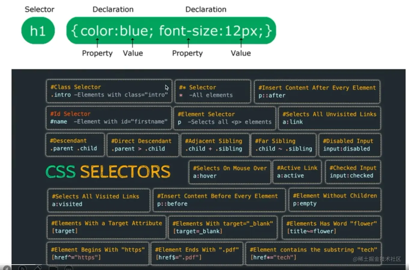Click the 'p:empty' code text
409x270 pixels.
pos(304,204)
